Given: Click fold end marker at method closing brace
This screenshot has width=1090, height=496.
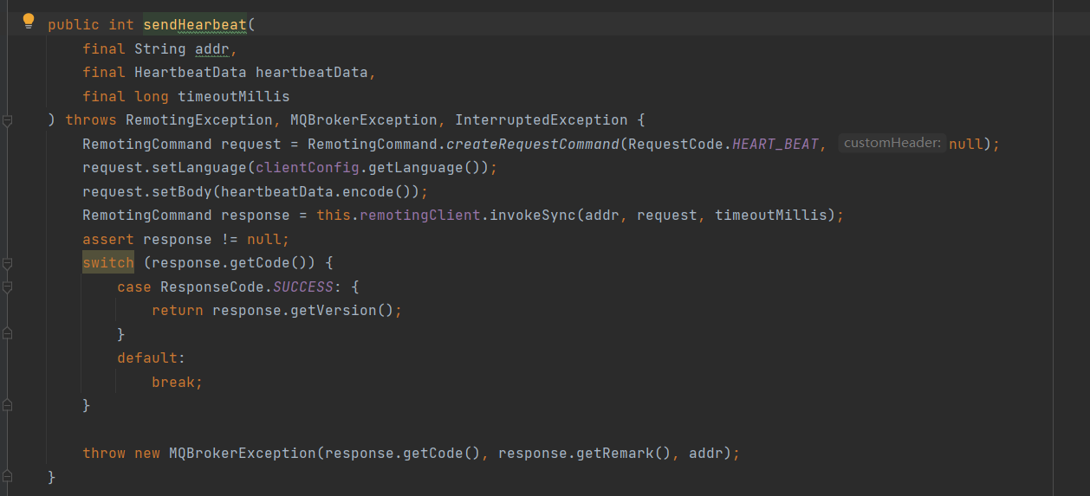Looking at the screenshot, I should [x=7, y=477].
